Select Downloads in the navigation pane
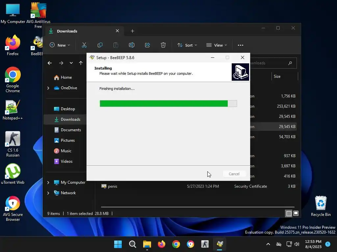The image size is (337, 252). 65,119
